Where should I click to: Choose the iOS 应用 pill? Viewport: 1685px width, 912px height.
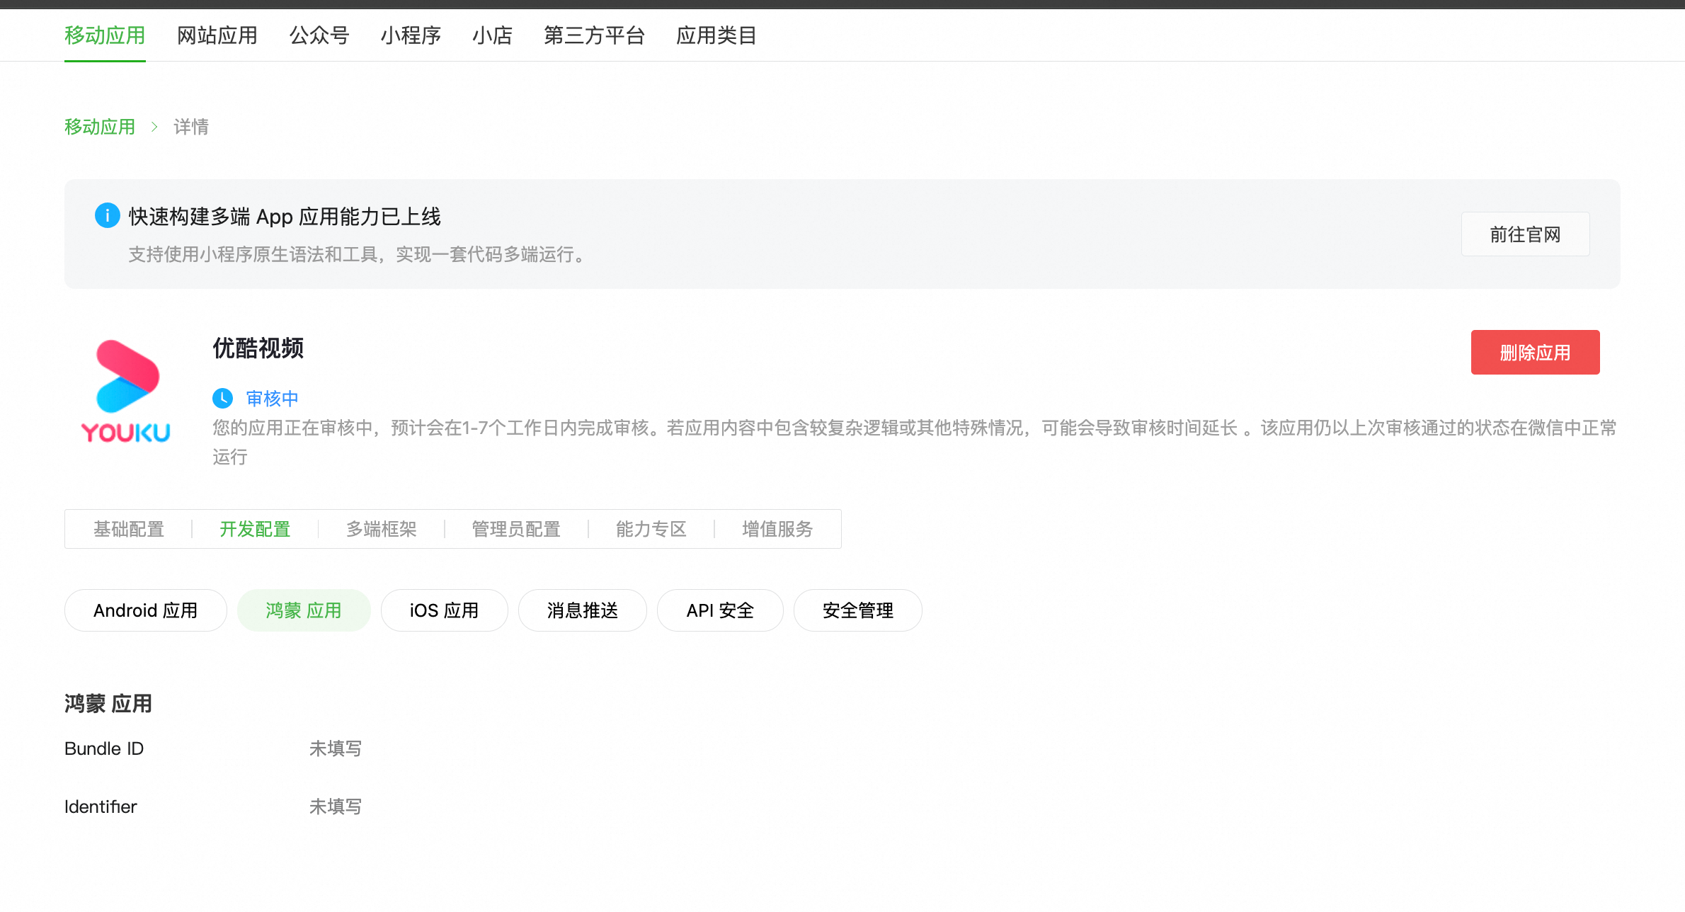[444, 610]
